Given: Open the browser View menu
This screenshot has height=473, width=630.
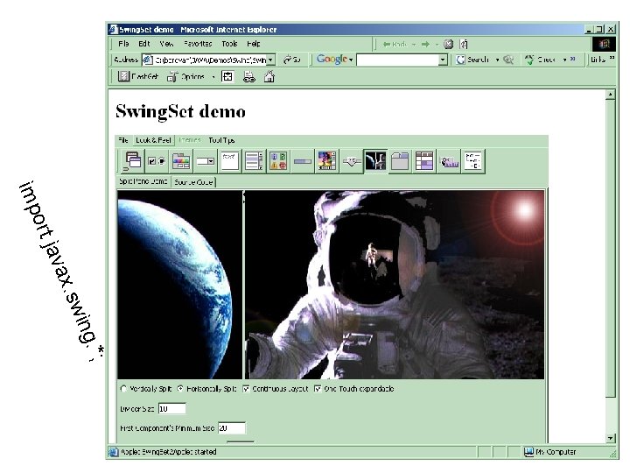Looking at the screenshot, I should (166, 44).
